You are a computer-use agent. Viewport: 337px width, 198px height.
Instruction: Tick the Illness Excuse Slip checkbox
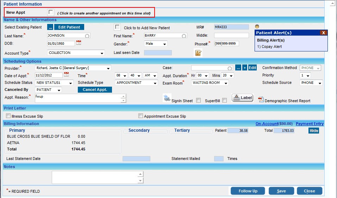point(8,116)
